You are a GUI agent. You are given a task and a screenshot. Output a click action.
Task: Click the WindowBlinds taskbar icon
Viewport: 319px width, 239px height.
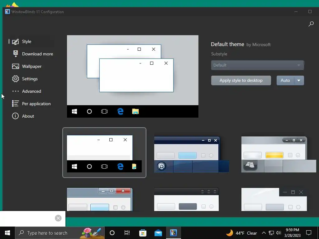(173, 233)
